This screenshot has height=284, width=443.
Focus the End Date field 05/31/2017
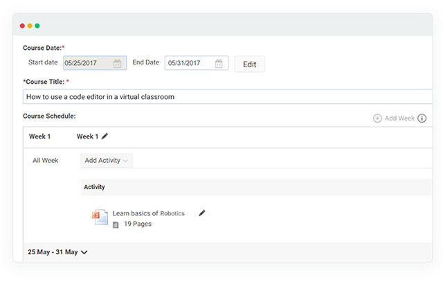click(197, 63)
